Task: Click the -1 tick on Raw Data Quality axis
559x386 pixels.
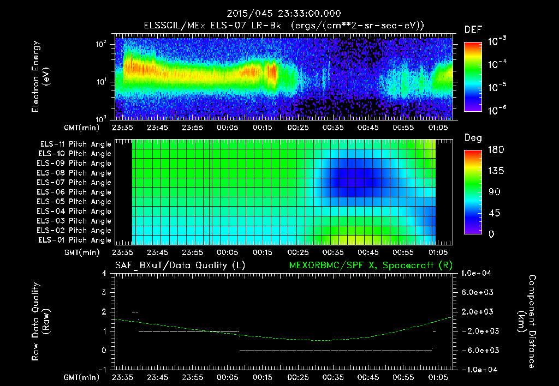Action: tap(102, 370)
